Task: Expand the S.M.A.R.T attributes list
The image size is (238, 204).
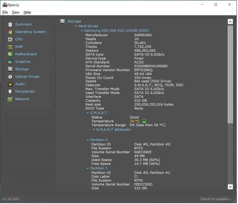Action: (94, 129)
